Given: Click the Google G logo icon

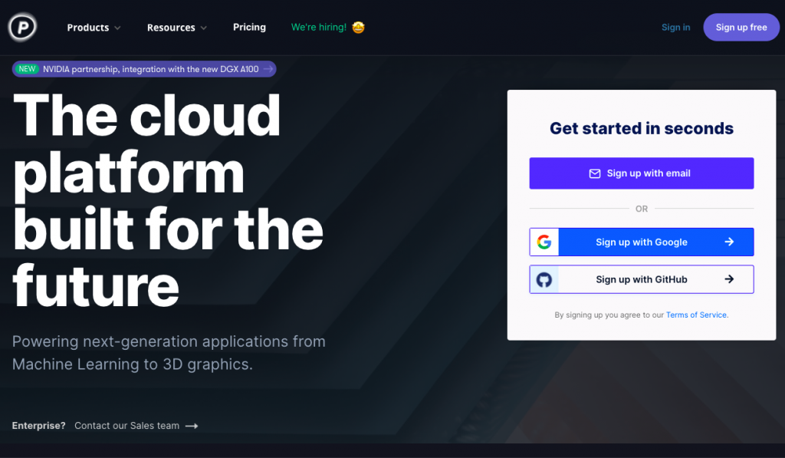Looking at the screenshot, I should 544,242.
